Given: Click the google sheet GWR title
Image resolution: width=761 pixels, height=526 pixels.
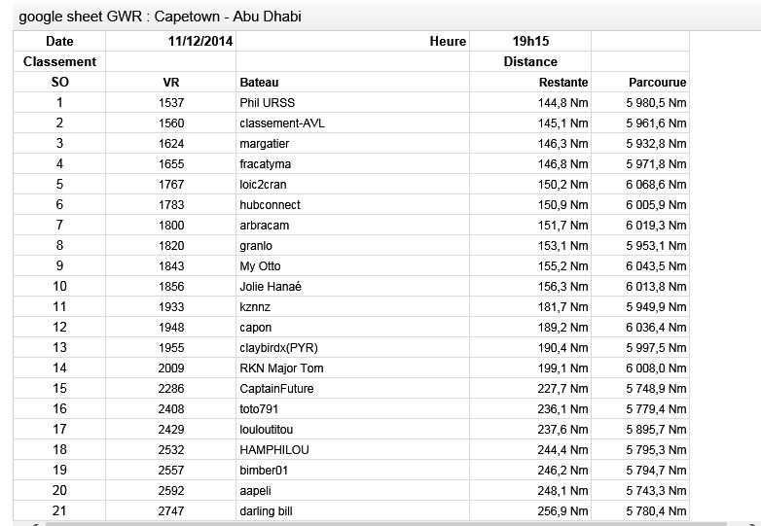Looking at the screenshot, I should click(x=160, y=17).
